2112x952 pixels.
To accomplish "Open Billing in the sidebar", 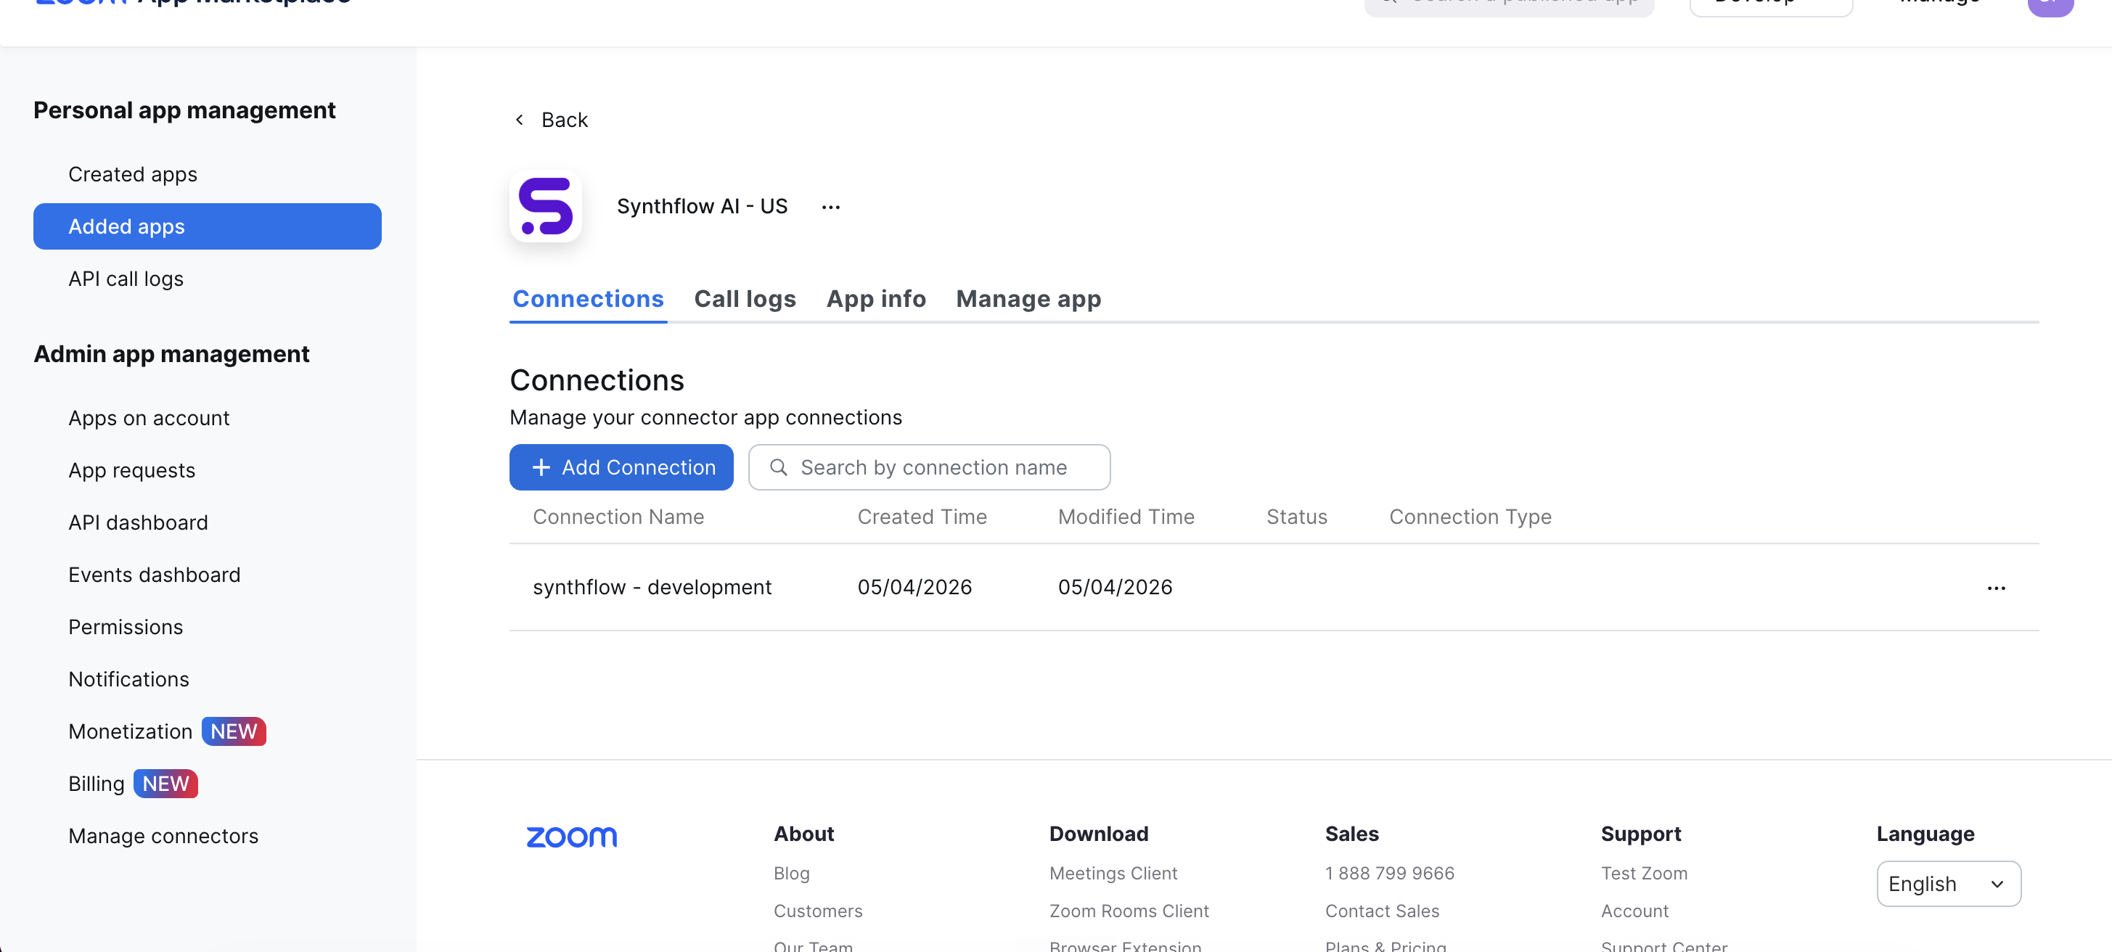I will click(96, 784).
